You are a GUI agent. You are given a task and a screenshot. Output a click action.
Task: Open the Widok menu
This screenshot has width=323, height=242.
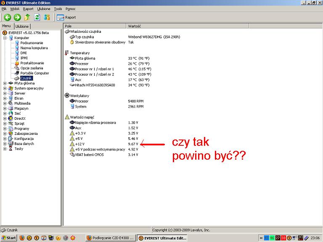coord(15,9)
